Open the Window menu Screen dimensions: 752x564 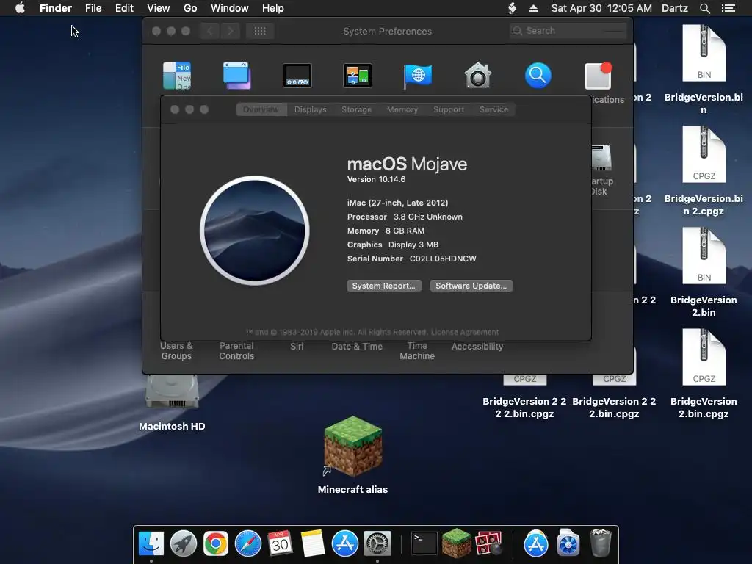pyautogui.click(x=230, y=8)
